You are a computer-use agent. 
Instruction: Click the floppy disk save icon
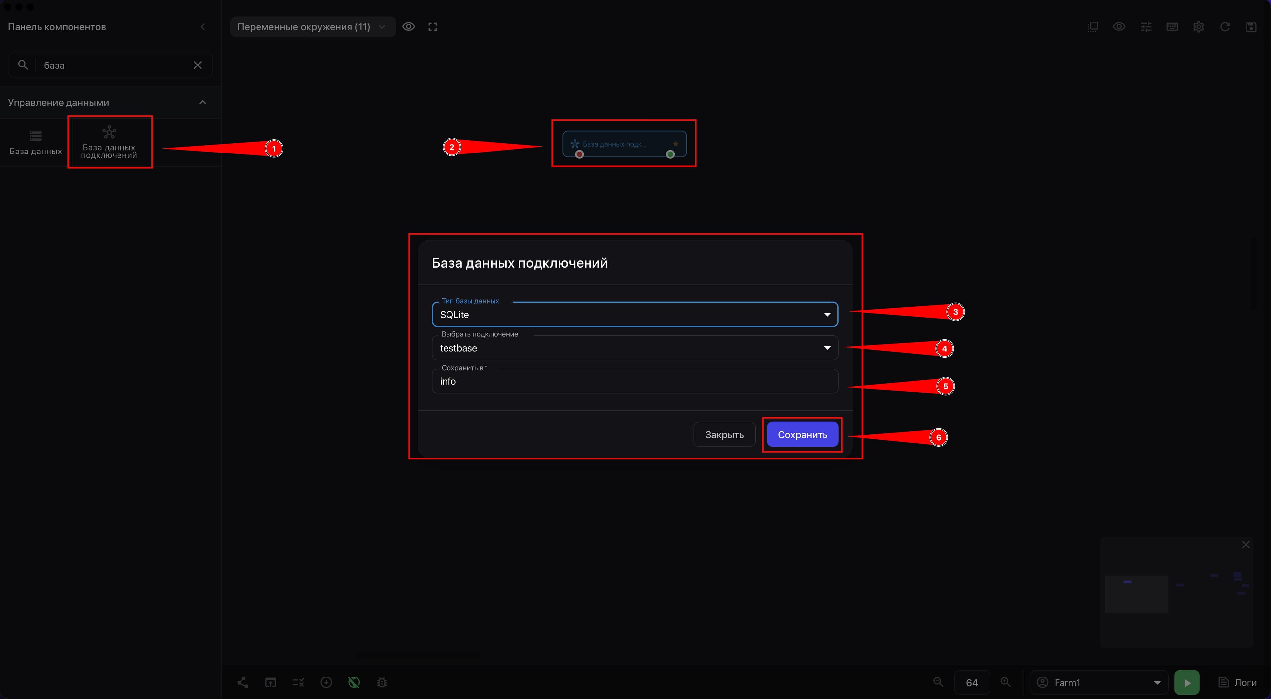[x=1251, y=27]
